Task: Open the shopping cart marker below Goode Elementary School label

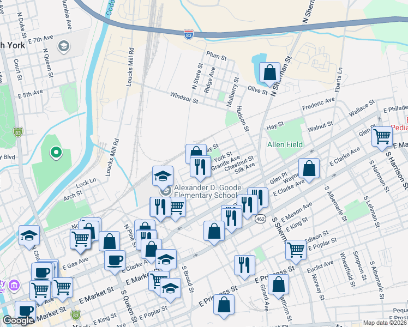Action: (178, 208)
